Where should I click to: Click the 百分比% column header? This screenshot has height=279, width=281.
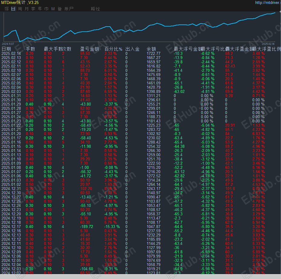click(x=113, y=49)
